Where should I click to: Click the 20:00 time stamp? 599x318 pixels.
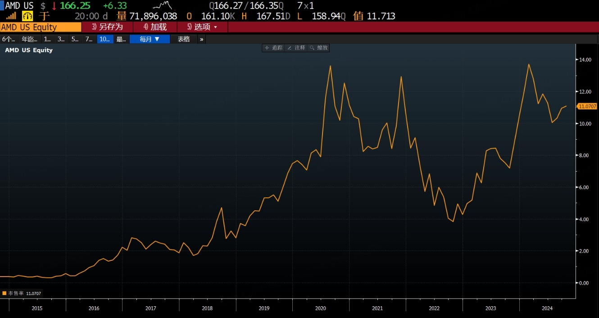coord(87,16)
